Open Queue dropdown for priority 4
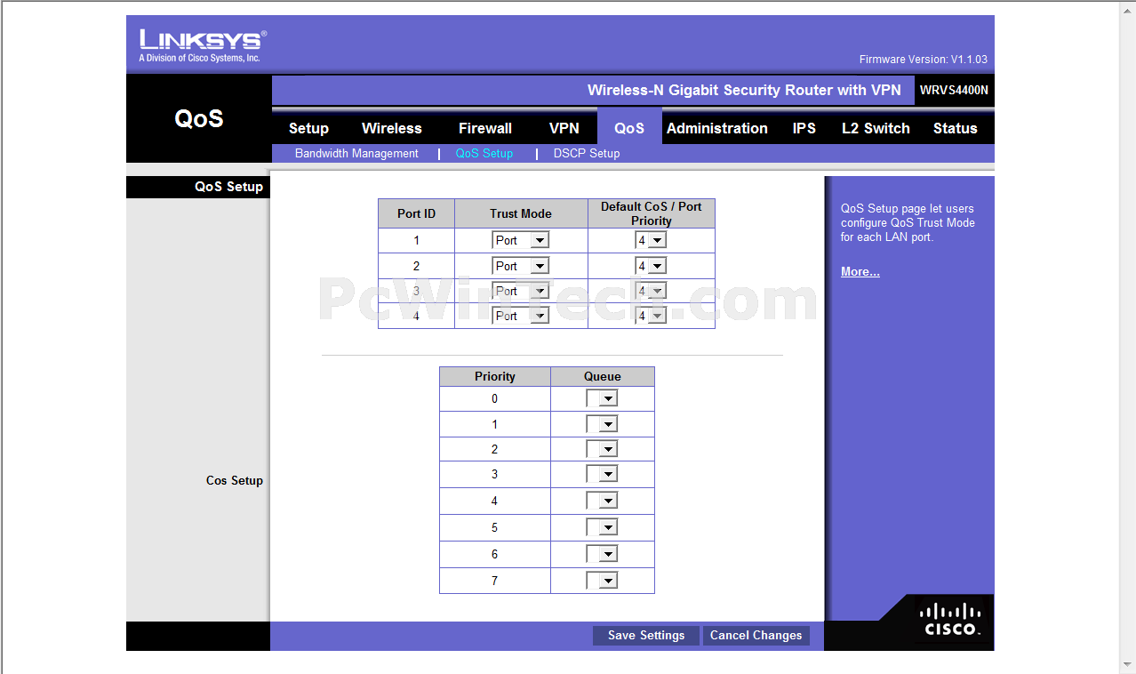The width and height of the screenshot is (1136, 674). tap(602, 501)
